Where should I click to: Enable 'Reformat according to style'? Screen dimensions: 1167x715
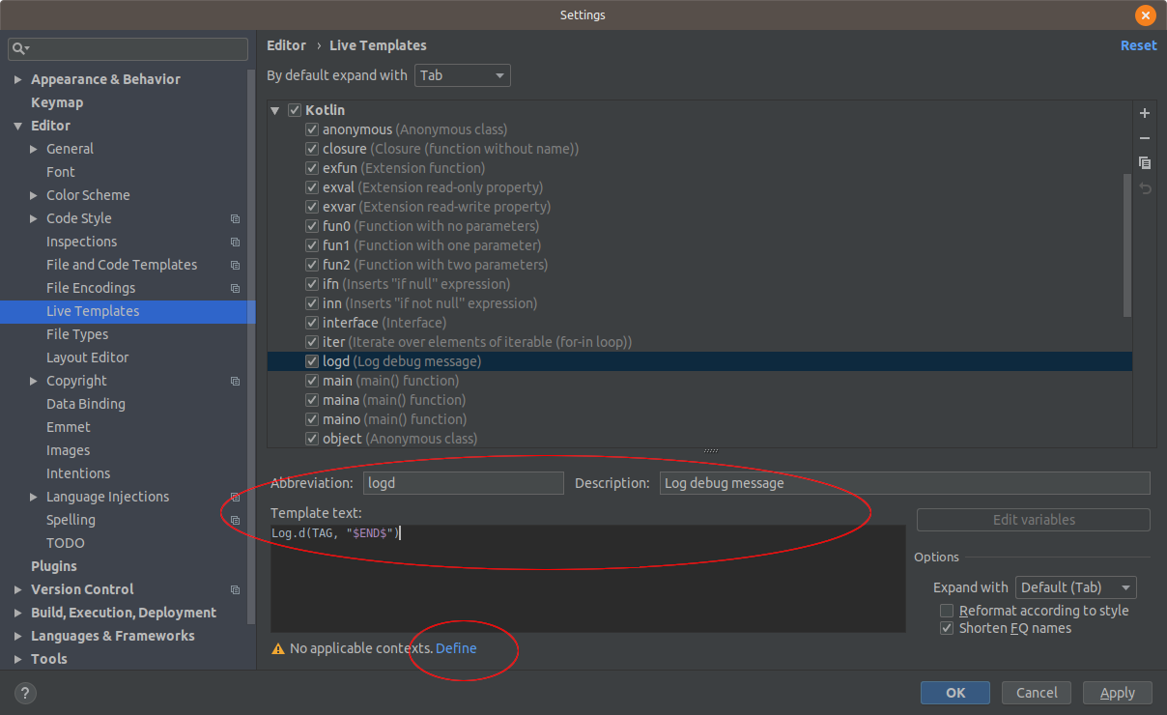click(946, 610)
